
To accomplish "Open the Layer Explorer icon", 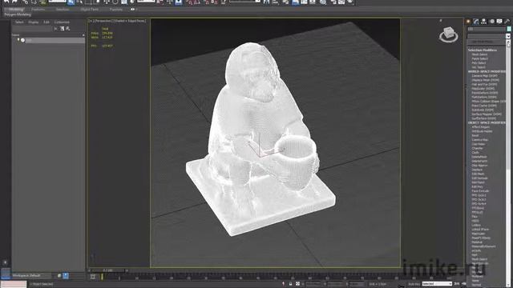I will click(286, 2).
